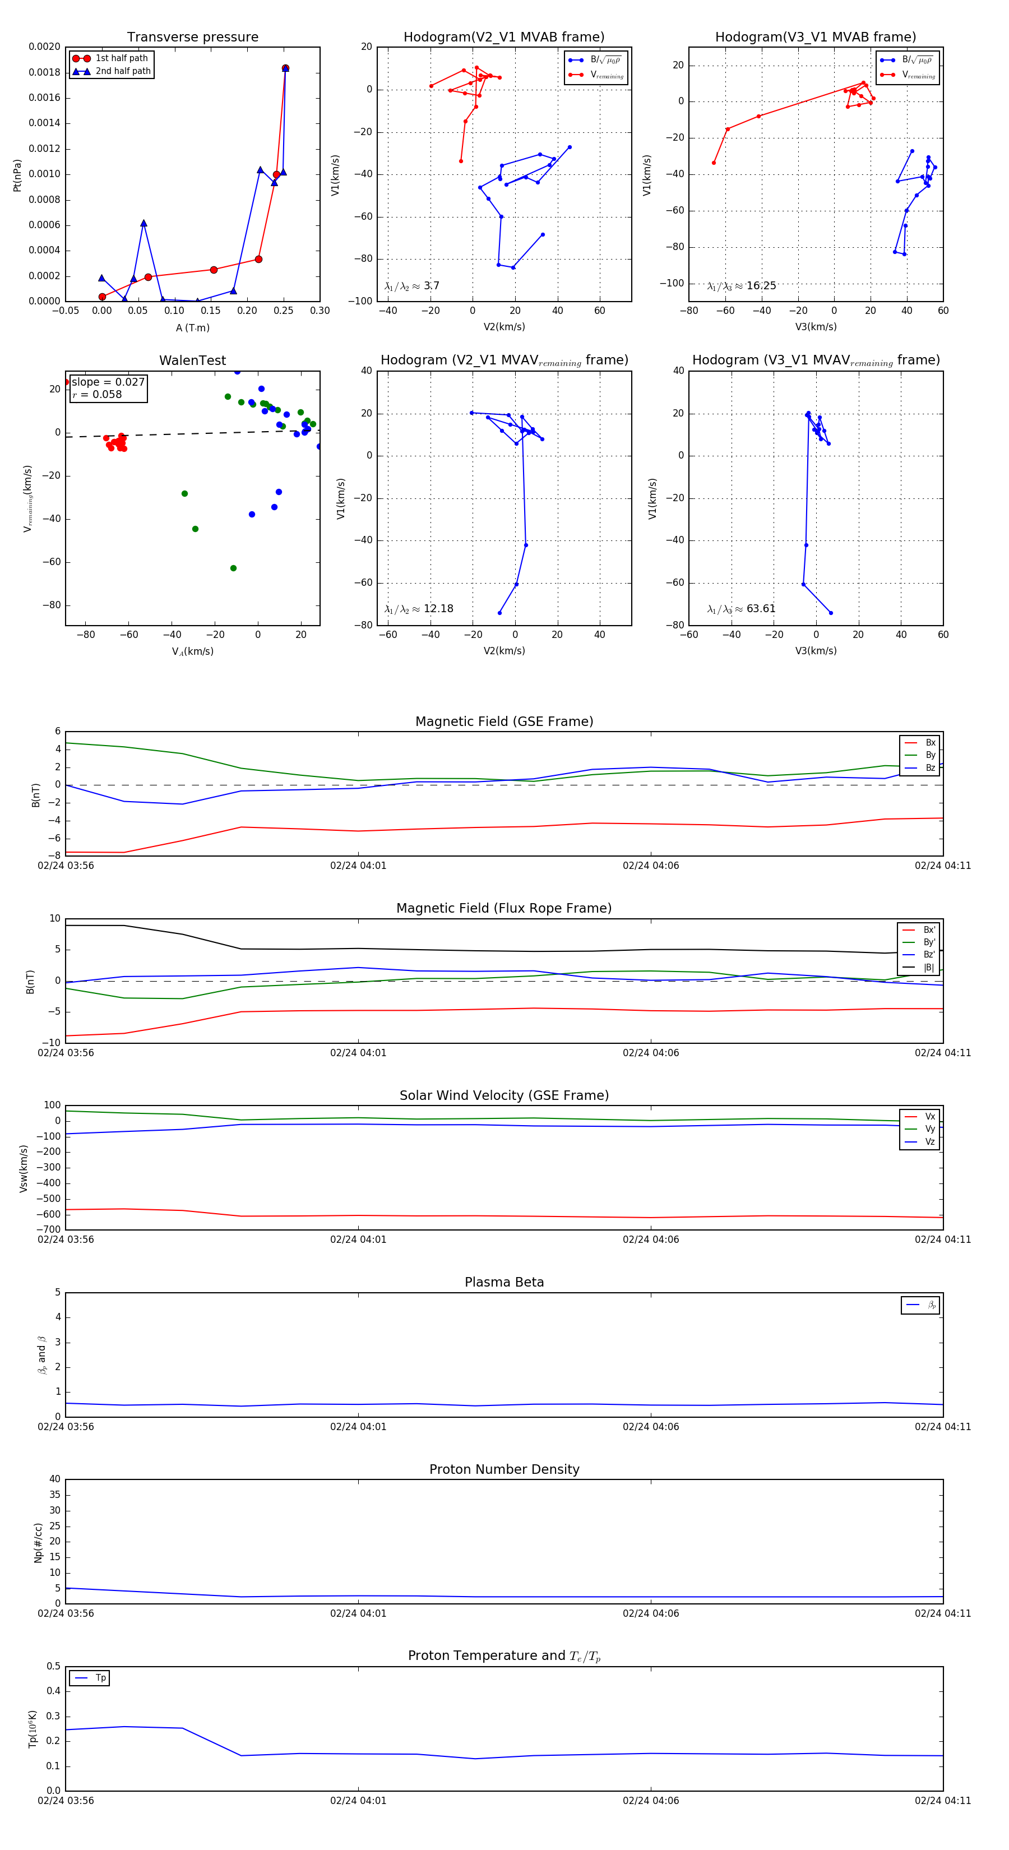Click "02/24 04:11" tick under Proton Temperature plot
Image resolution: width=1009 pixels, height=1850 pixels.
[x=942, y=1801]
